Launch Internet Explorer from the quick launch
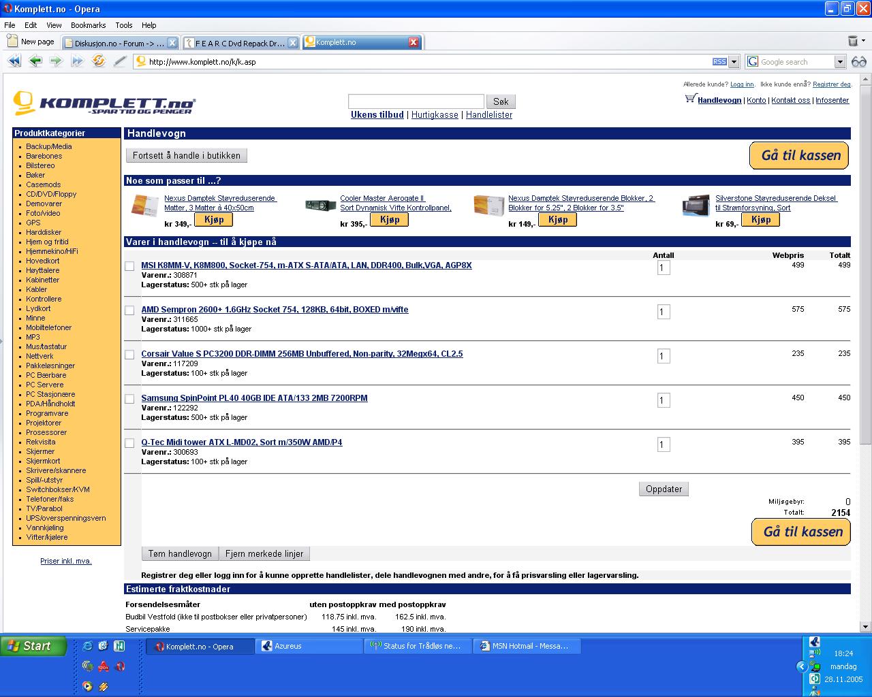This screenshot has width=872, height=697. click(x=87, y=646)
